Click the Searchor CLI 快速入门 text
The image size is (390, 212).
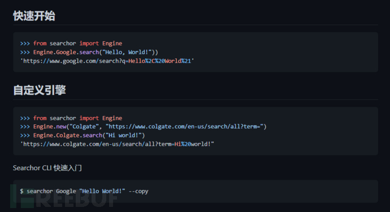[47, 168]
